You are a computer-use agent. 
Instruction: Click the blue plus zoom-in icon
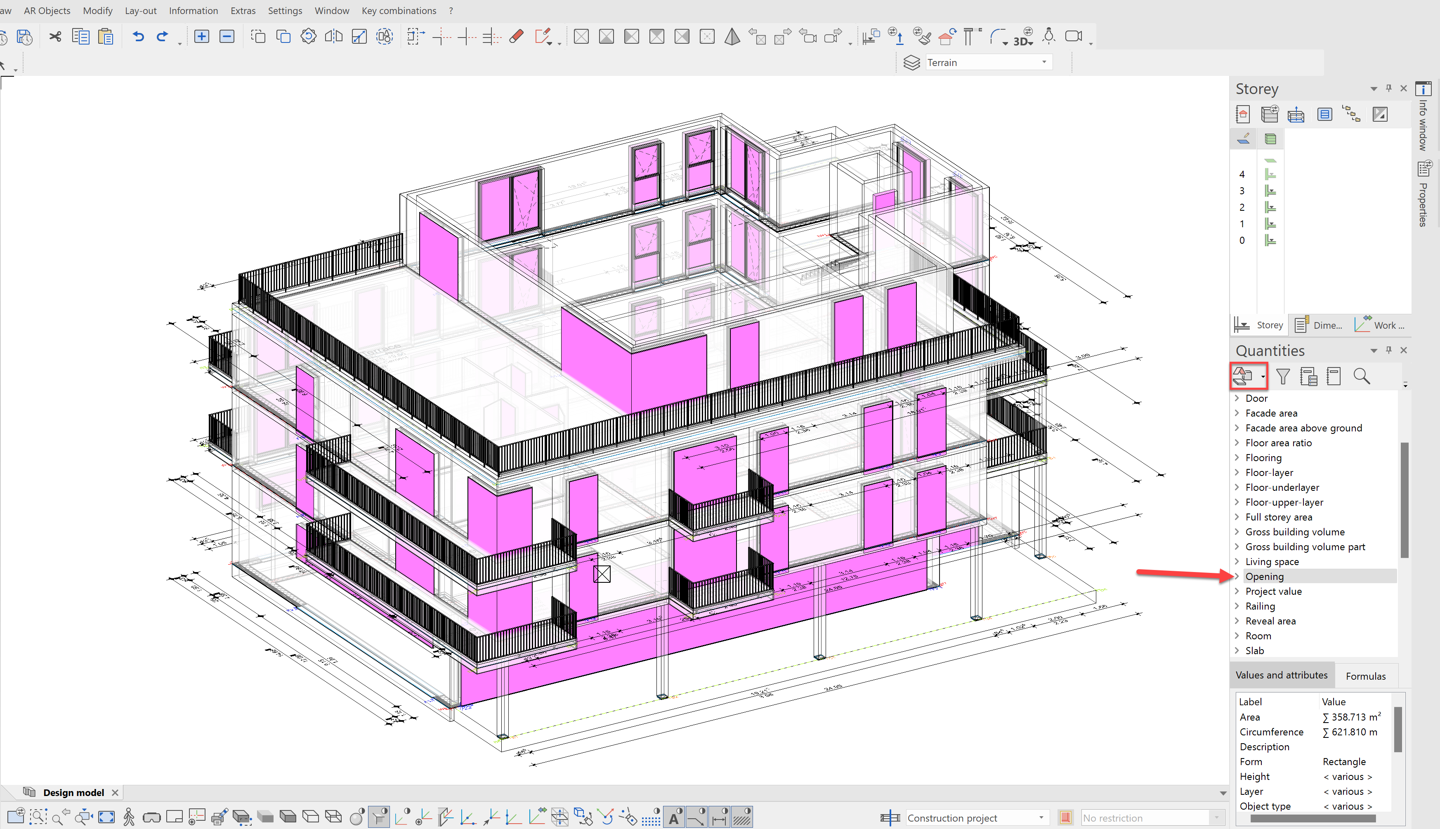202,37
